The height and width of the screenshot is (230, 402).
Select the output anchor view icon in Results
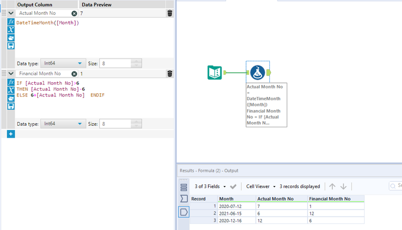(184, 212)
